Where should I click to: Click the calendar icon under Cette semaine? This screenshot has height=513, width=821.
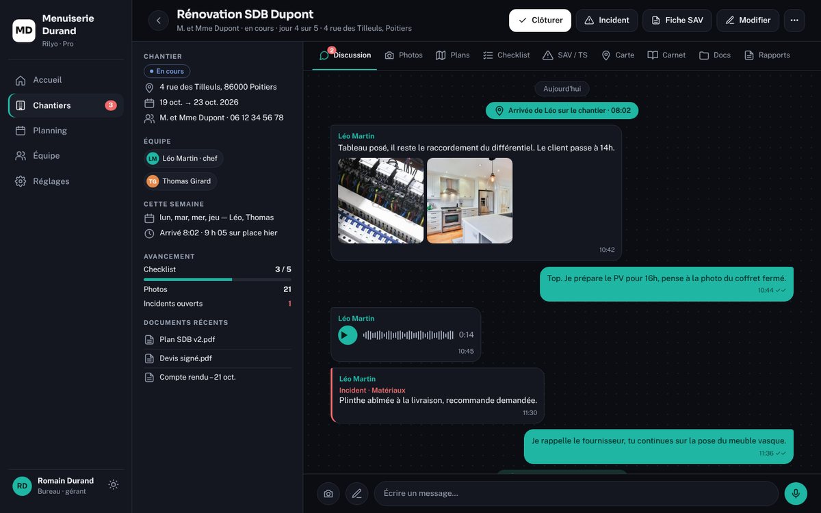pos(149,218)
